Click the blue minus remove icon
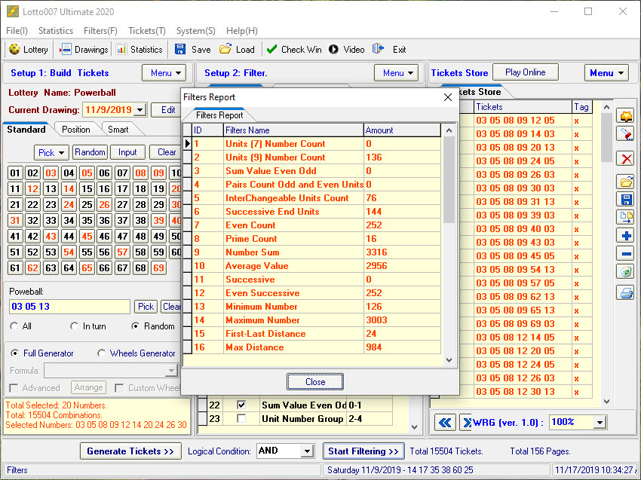The height and width of the screenshot is (480, 641). pyautogui.click(x=626, y=254)
